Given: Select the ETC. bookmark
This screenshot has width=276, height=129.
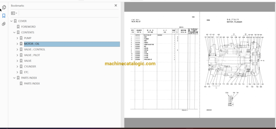Looking at the screenshot, I should tap(26, 72).
